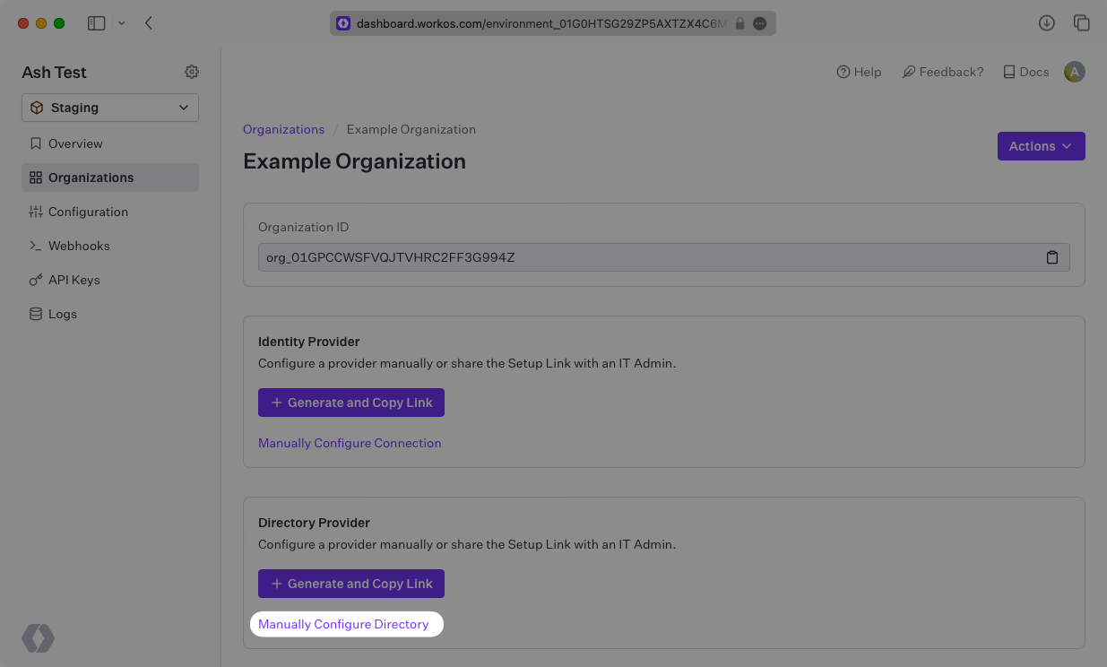This screenshot has height=667, width=1107.
Task: Open the Actions dropdown button
Action: (1041, 146)
